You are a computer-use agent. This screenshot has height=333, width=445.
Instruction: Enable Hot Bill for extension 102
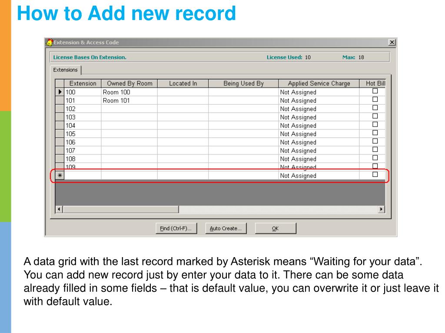coord(375,108)
